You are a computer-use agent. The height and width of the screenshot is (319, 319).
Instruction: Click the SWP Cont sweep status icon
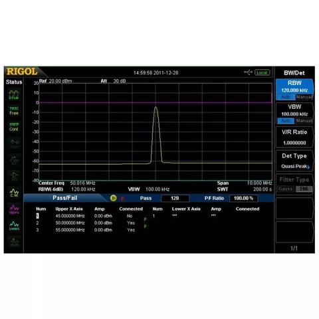pos(14,127)
